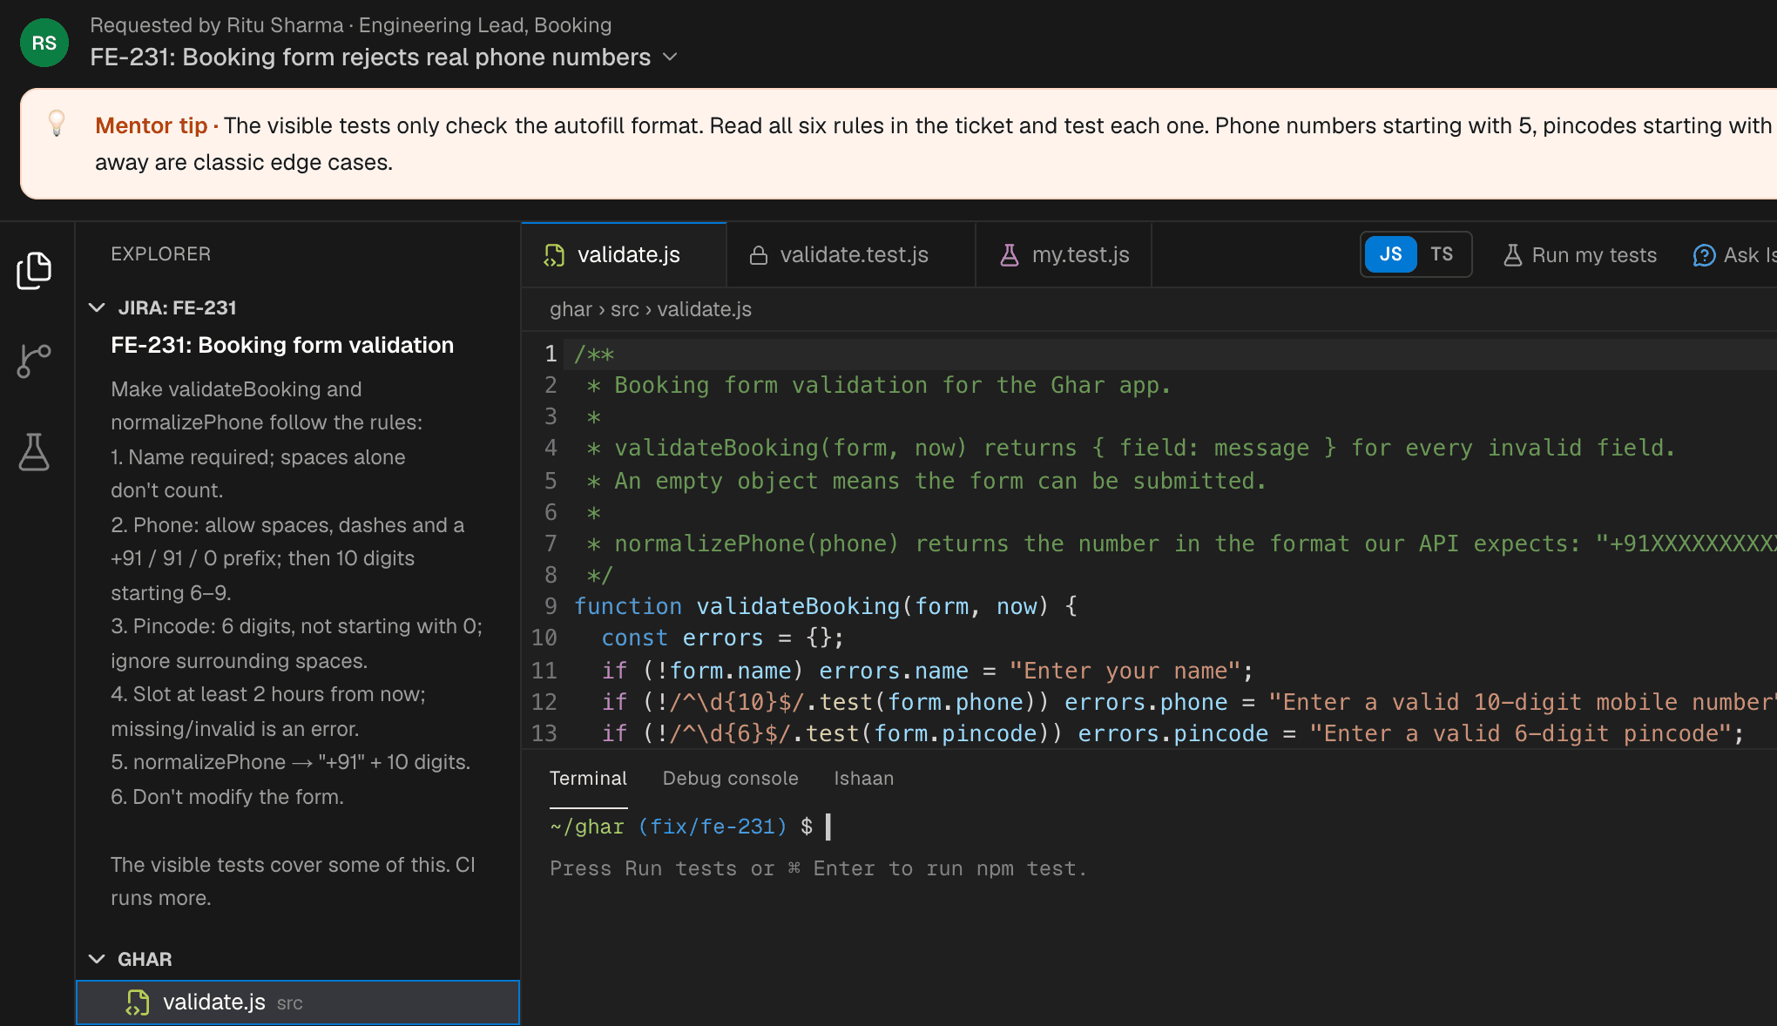Click the 'ghar' breadcrumb segment
Screen dimensions: 1777x1026
[x=571, y=309]
